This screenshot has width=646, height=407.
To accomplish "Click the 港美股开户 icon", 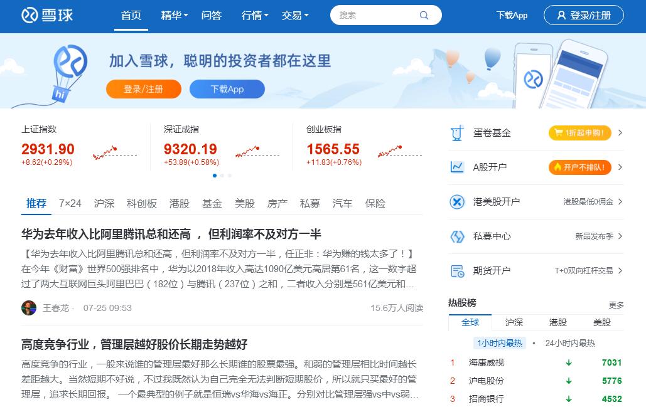I will coord(457,202).
